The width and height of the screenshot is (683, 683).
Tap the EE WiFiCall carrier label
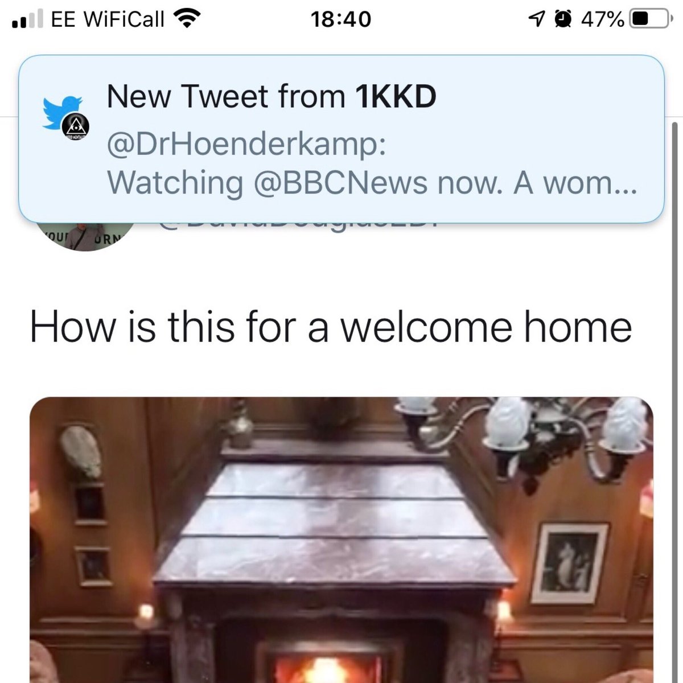point(108,20)
